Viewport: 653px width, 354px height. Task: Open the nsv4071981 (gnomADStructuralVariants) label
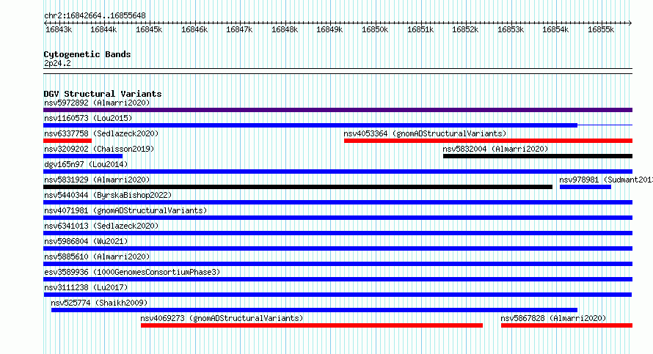[x=125, y=210]
